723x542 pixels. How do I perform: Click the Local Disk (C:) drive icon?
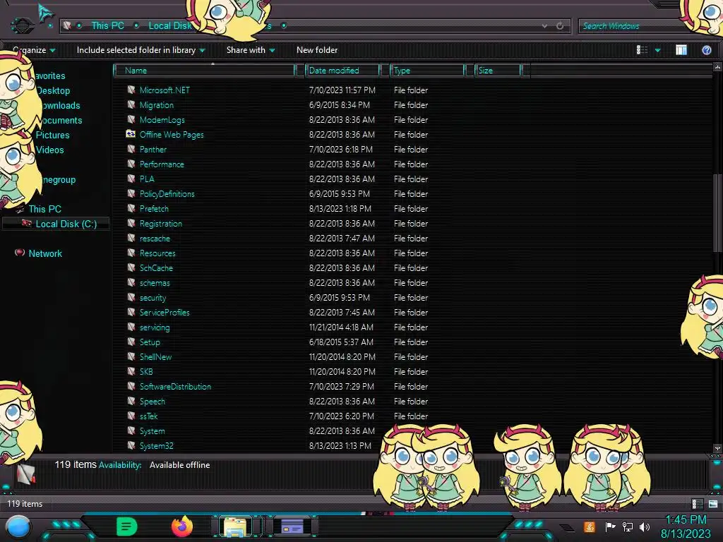tap(27, 224)
